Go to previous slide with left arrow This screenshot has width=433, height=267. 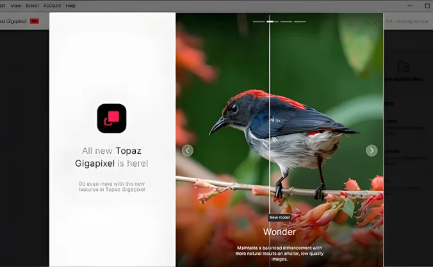point(187,151)
